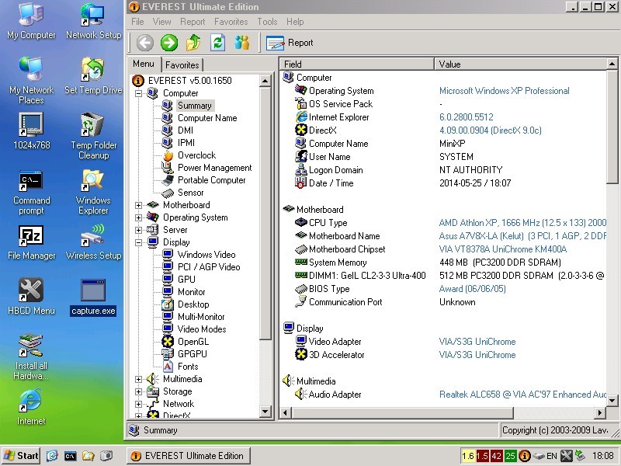Open the View menu
The image size is (621, 466).
[161, 22]
